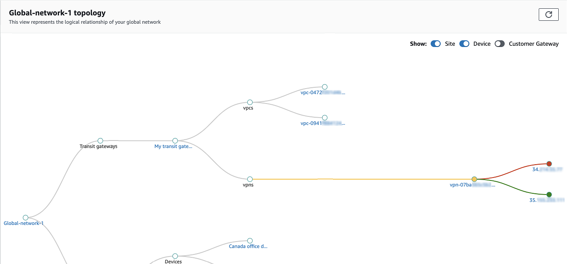Screen dimensions: 567x264
Task: Open the Canada office device label link
Action: pos(248,246)
